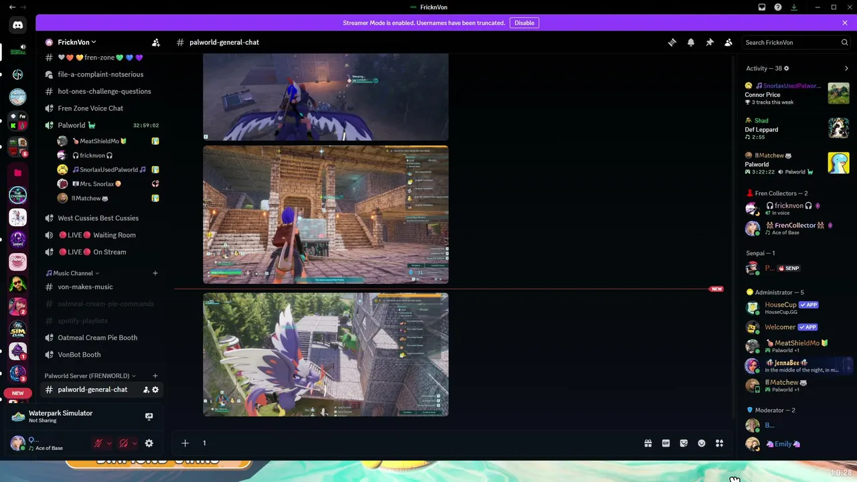Open JennaBee in member list

coord(796,366)
